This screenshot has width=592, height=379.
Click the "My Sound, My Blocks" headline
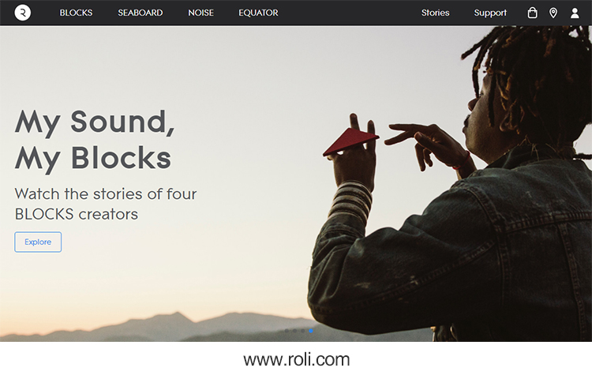(x=95, y=140)
